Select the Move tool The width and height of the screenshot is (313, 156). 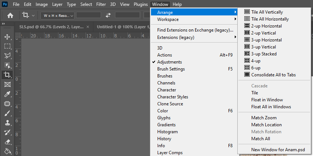7,37
